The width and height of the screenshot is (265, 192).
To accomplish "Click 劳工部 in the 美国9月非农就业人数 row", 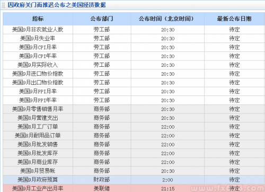I will [x=102, y=30].
